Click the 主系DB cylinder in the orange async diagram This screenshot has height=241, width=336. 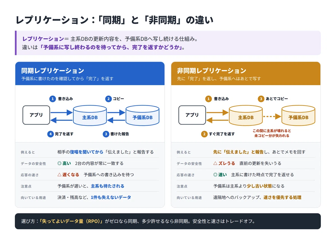(x=246, y=115)
